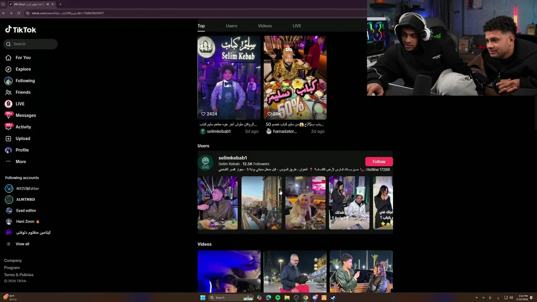Switch to the Videos results tab
This screenshot has height=302, width=537.
pyautogui.click(x=265, y=26)
